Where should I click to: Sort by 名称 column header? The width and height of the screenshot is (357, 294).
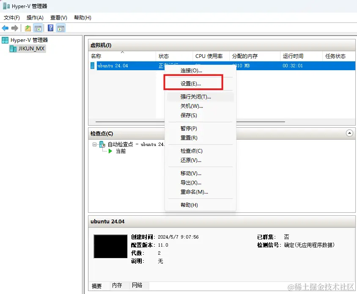point(122,56)
